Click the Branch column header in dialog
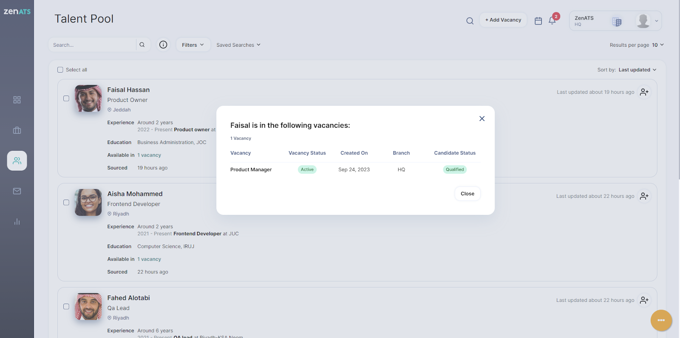 (401, 153)
